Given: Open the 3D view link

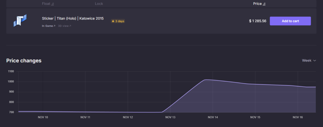Looking at the screenshot, I should click(63, 26).
